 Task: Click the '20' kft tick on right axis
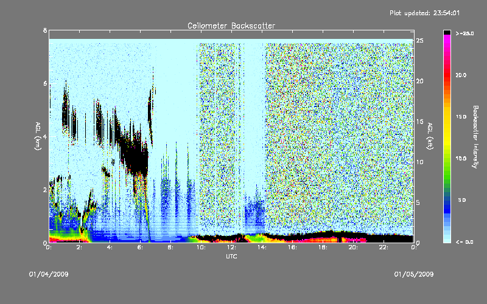[x=419, y=81]
